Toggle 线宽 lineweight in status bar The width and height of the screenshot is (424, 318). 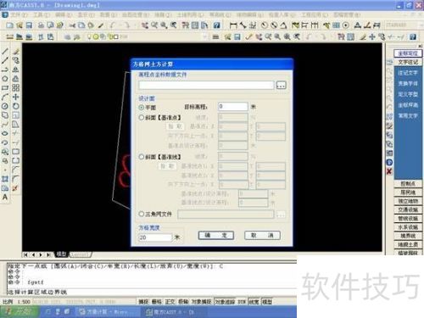point(254,302)
